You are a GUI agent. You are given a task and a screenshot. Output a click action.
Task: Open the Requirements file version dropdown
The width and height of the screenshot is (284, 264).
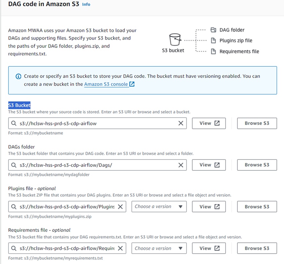click(158, 248)
